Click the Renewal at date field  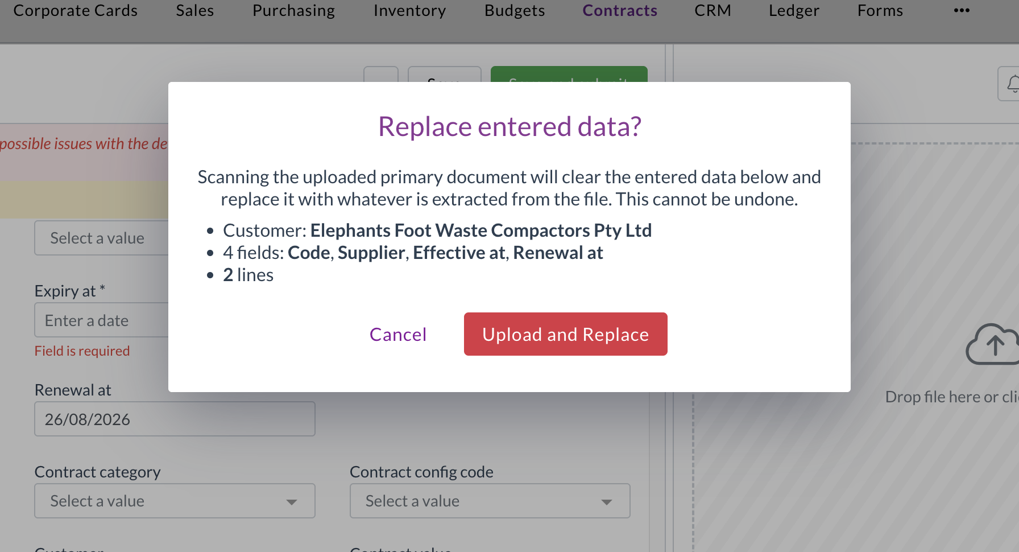pos(175,419)
